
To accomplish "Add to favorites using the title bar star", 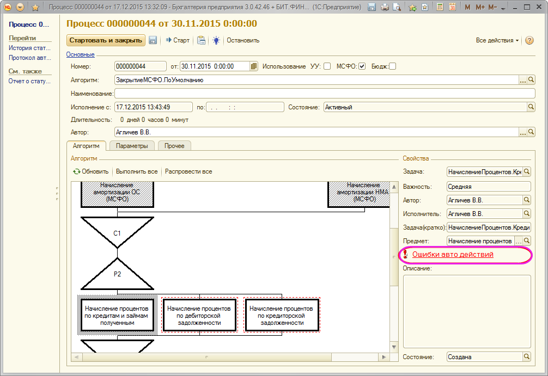I will (x=35, y=8).
